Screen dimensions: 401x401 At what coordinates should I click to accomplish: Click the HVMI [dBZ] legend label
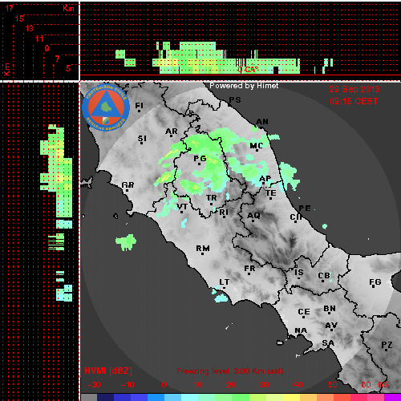coord(108,371)
